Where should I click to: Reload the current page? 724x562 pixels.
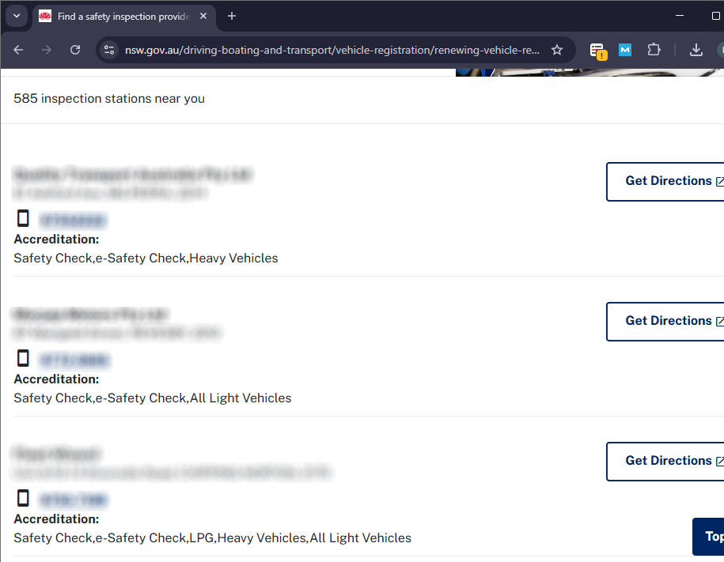[x=75, y=50]
